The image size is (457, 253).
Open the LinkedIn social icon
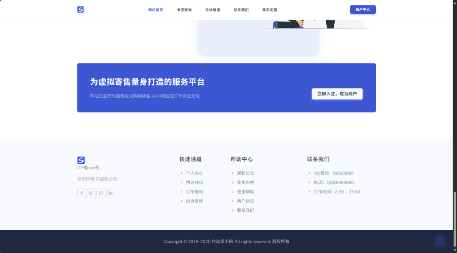[111, 193]
